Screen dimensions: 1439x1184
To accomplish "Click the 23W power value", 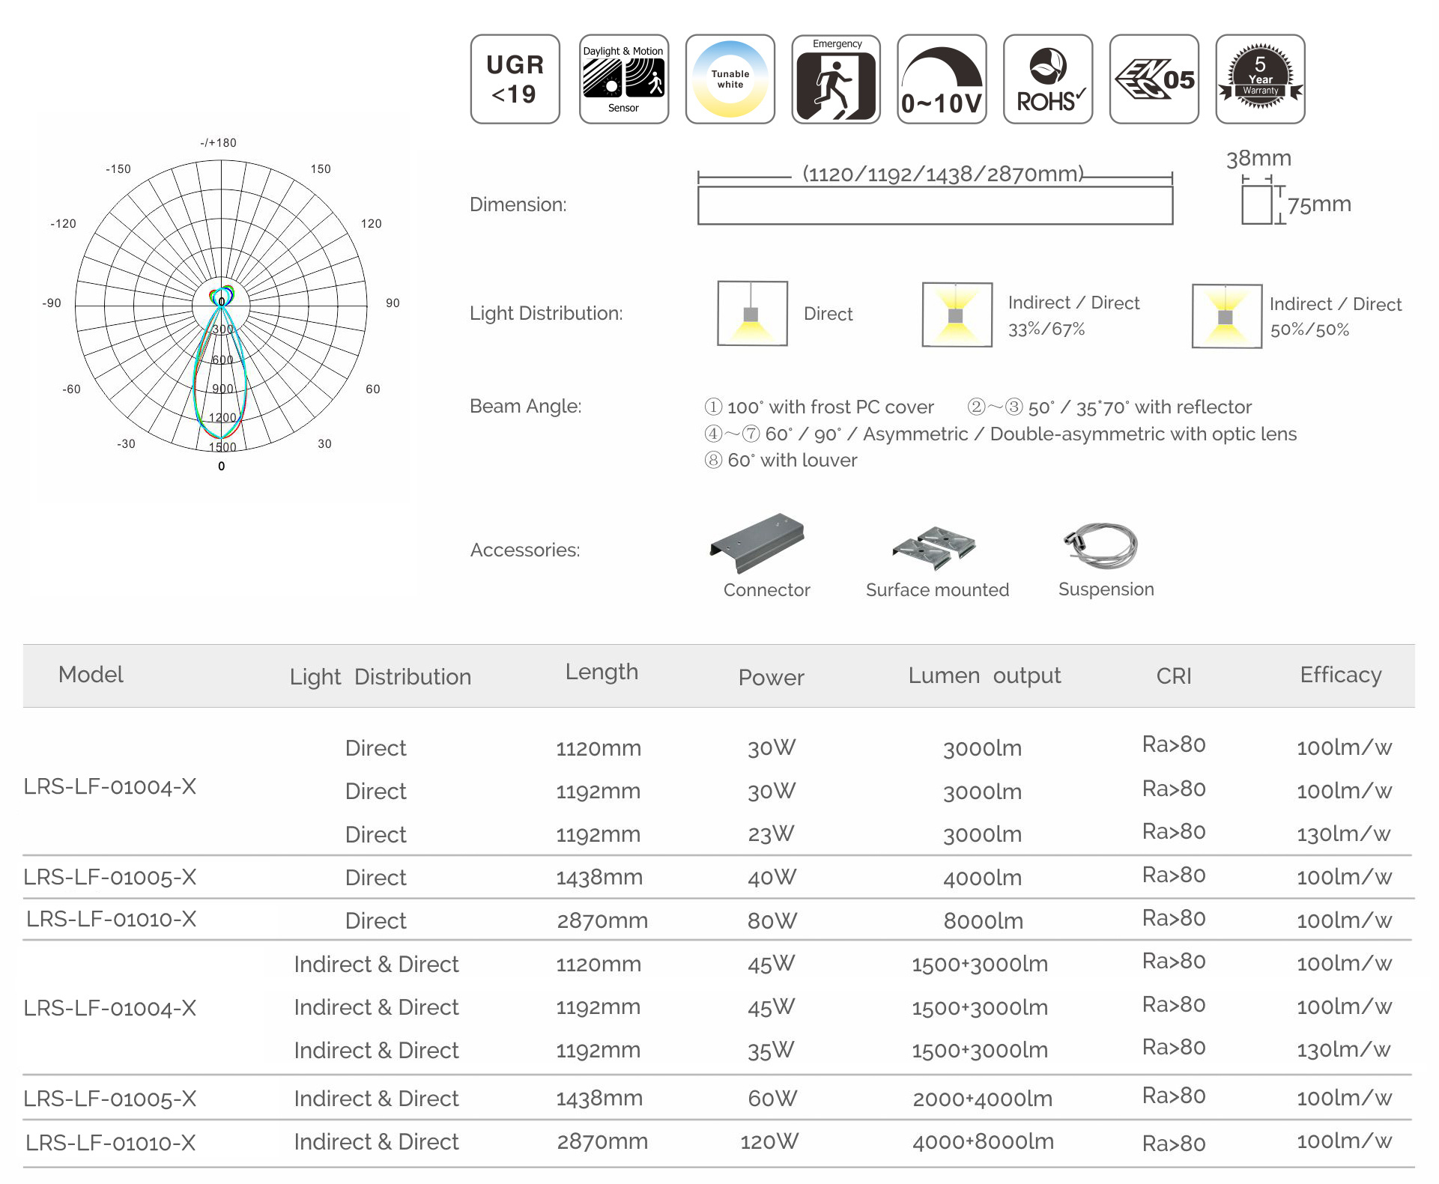I will pos(771,834).
